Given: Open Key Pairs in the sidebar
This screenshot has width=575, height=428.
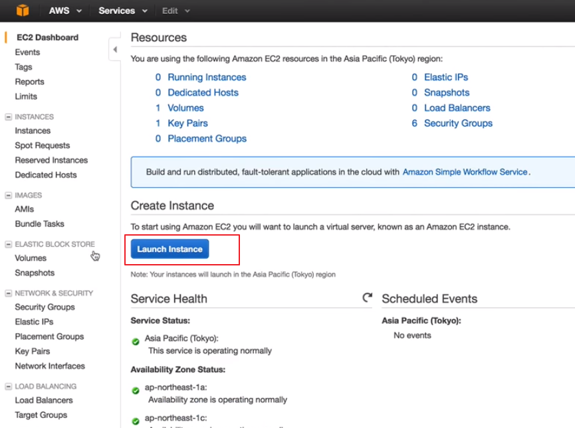Looking at the screenshot, I should pos(33,351).
